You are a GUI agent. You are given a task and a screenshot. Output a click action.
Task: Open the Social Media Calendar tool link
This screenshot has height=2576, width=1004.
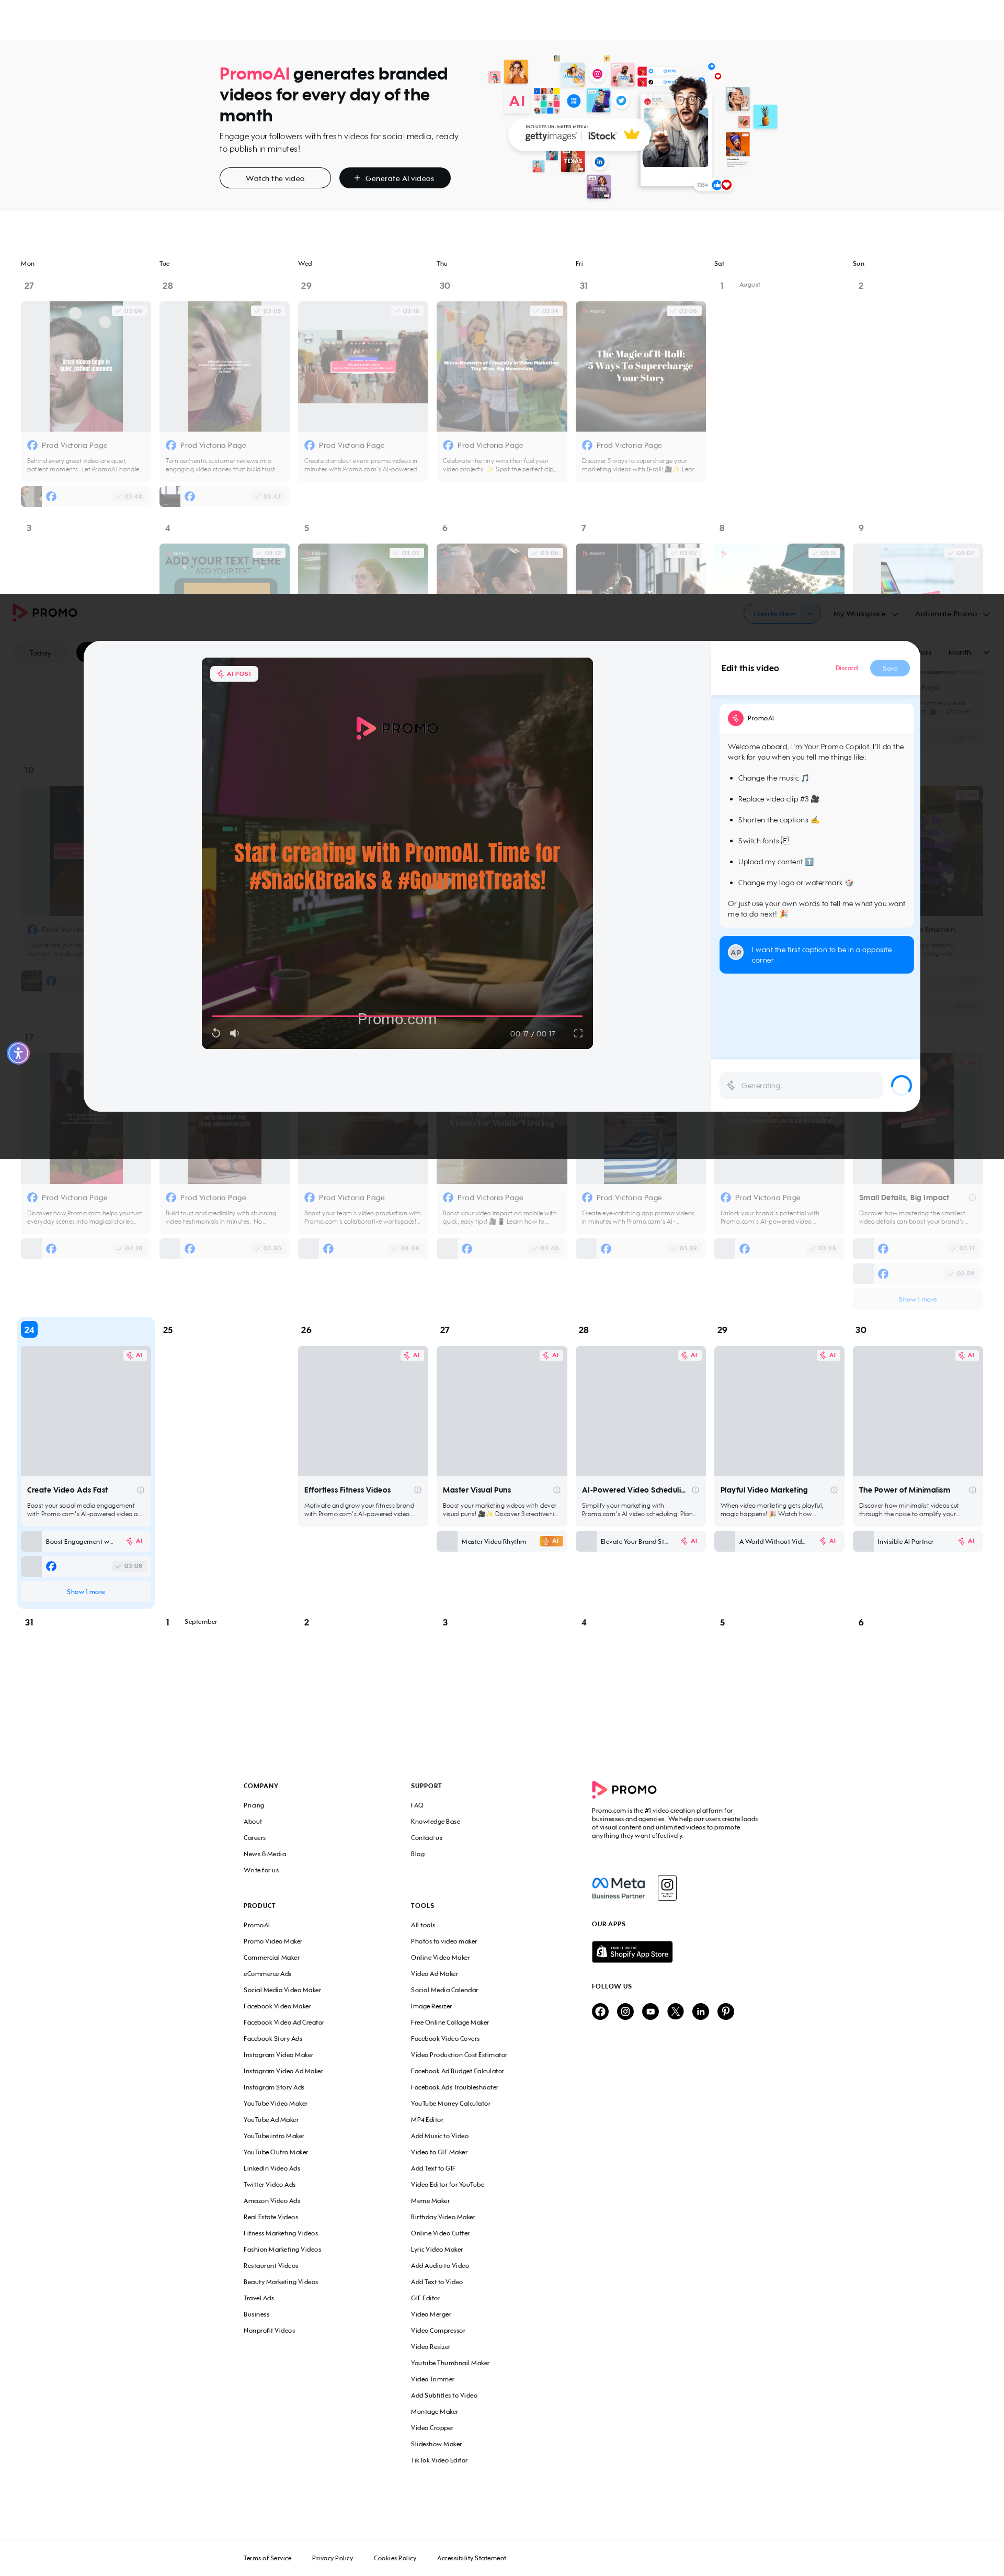[444, 1990]
